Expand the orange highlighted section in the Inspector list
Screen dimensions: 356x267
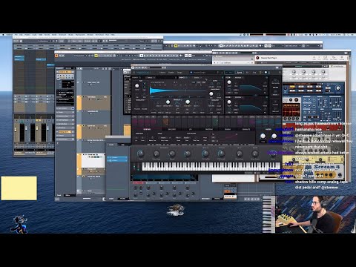click(65, 132)
